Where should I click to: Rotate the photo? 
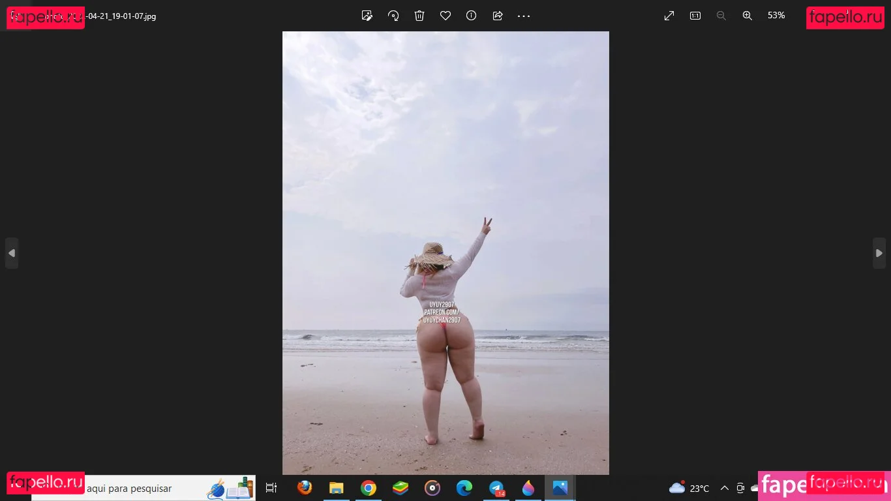393,16
